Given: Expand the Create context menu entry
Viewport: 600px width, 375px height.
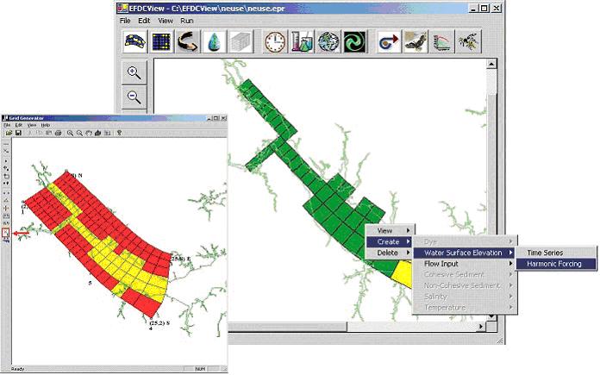Looking at the screenshot, I should [x=390, y=242].
